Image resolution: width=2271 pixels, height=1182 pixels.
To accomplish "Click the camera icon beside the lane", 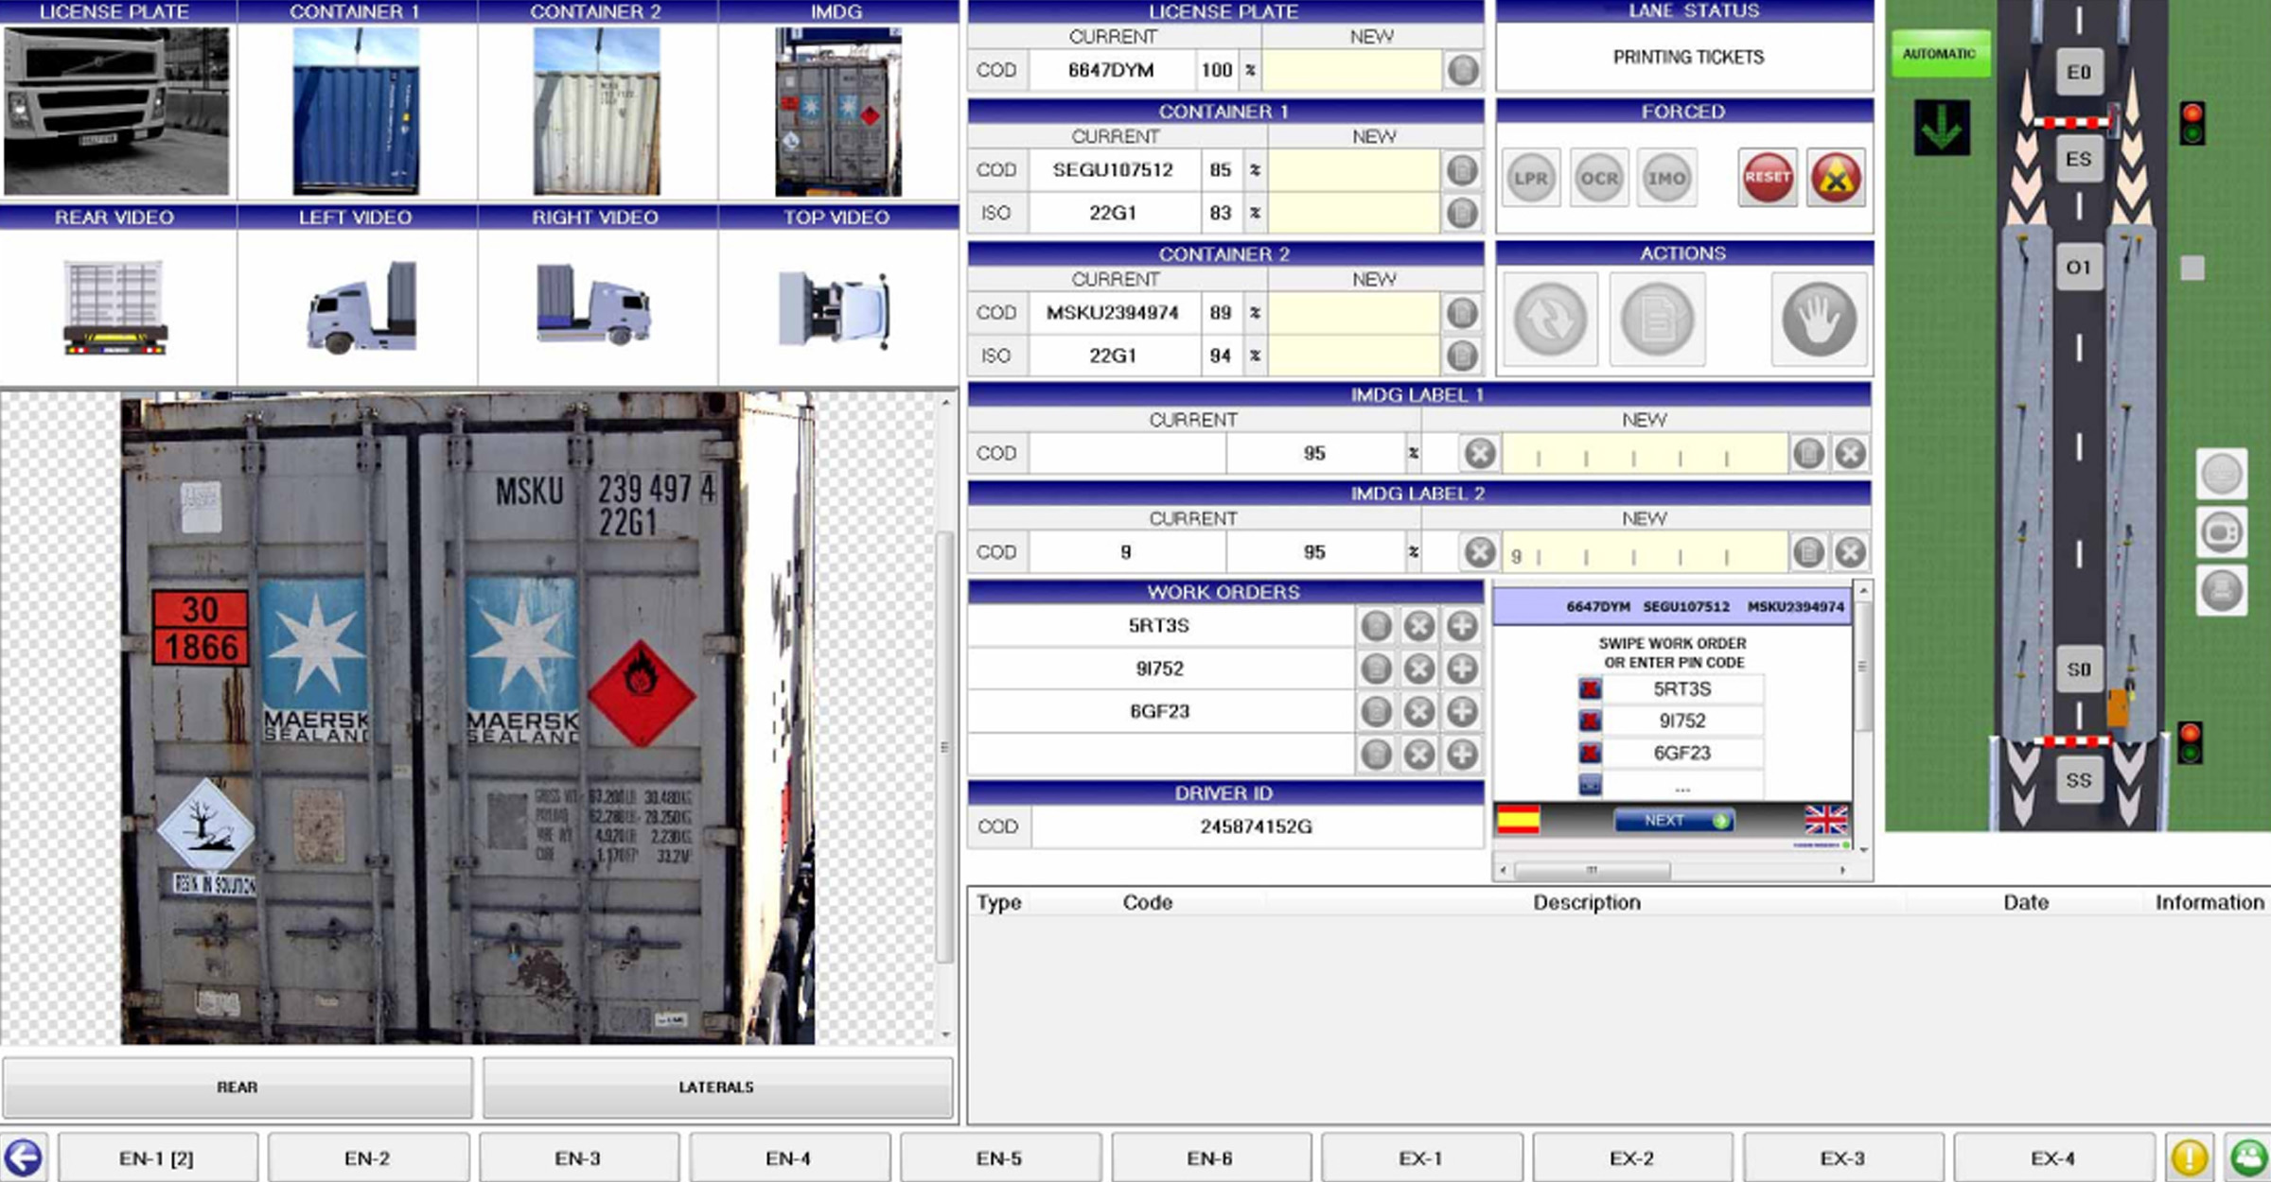I will pyautogui.click(x=2222, y=532).
